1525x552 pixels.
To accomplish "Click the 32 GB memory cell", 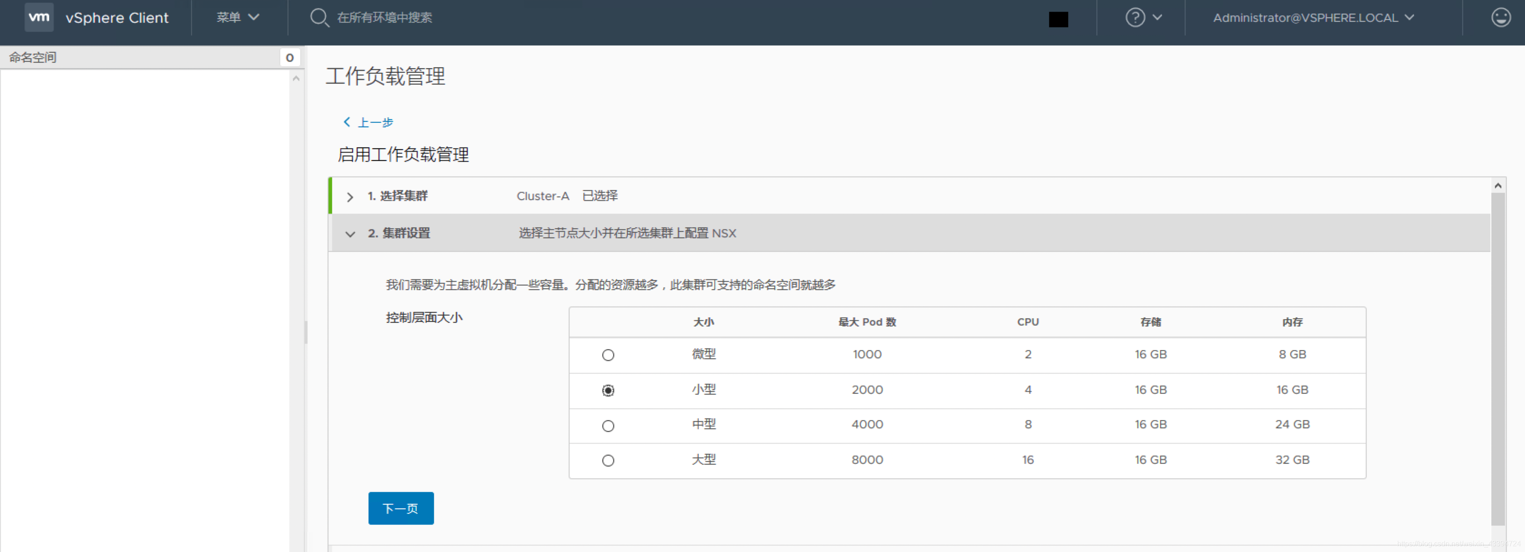I will (1293, 460).
